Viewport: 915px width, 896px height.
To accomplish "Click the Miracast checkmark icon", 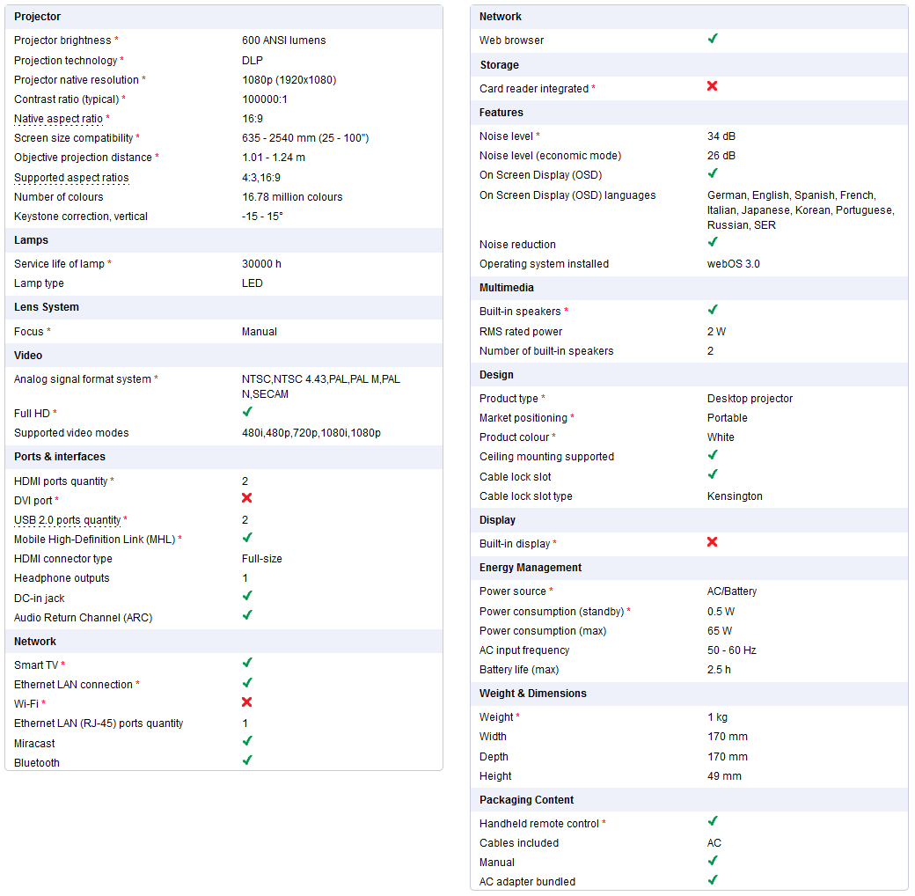I will pos(247,741).
